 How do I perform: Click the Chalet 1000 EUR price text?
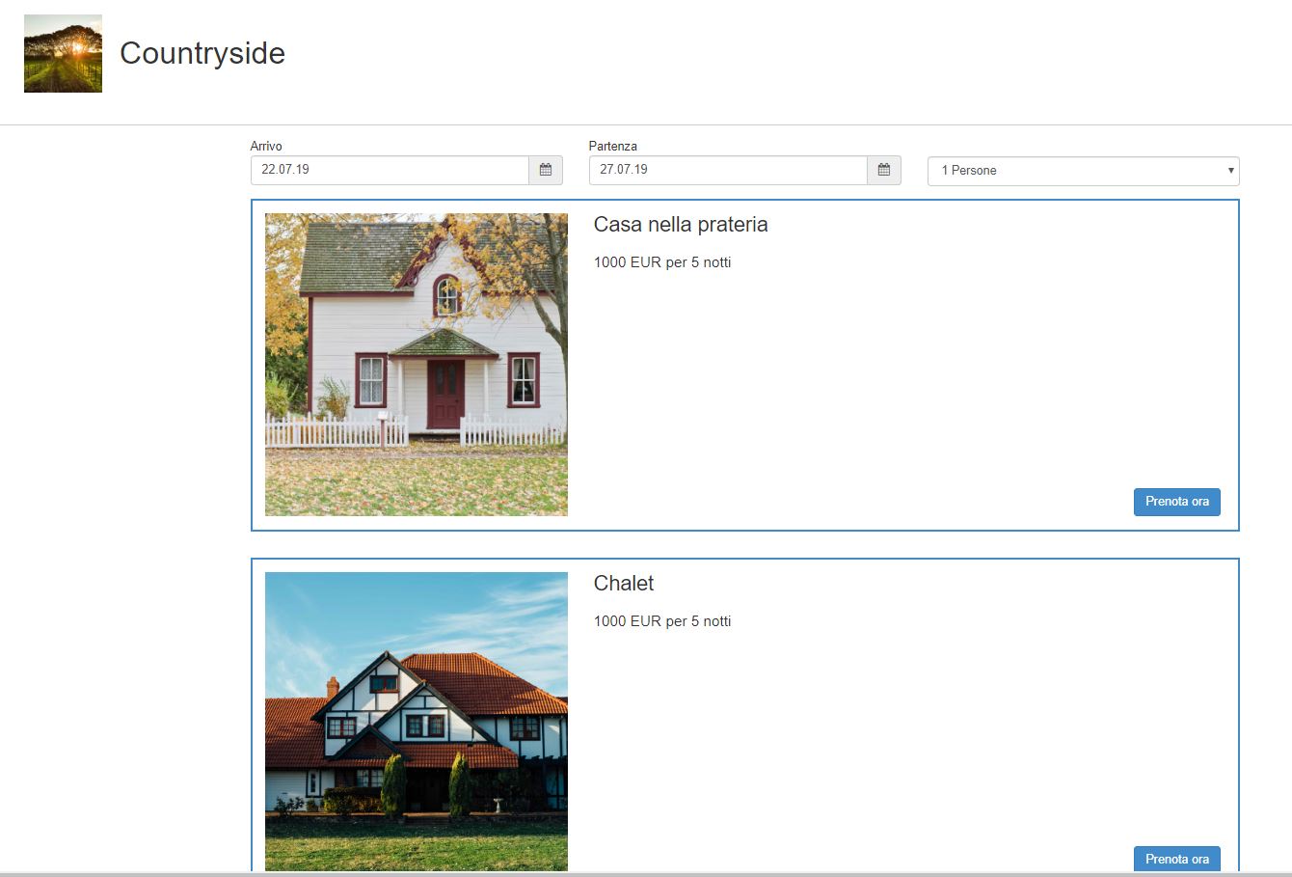click(662, 621)
